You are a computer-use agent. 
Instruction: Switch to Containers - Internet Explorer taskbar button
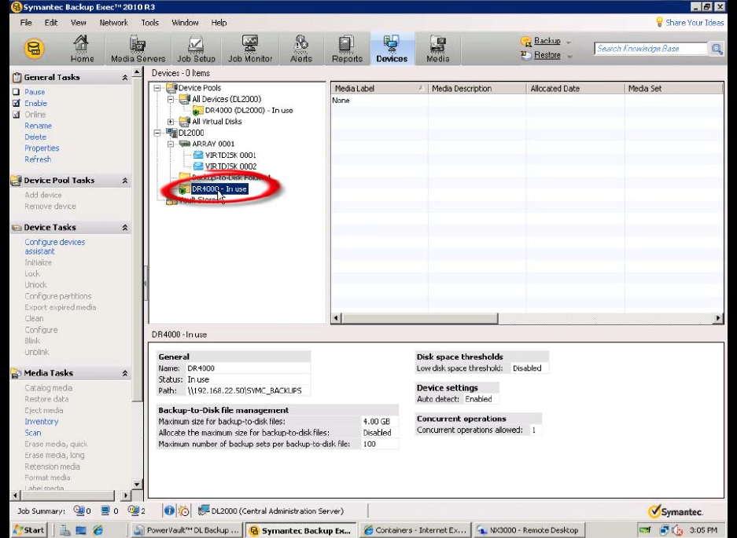click(x=415, y=530)
